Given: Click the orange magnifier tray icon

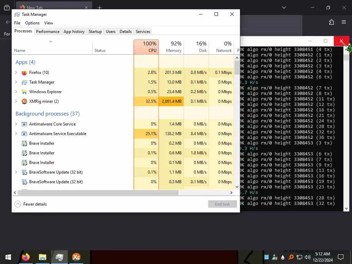Looking at the screenshot, I should pyautogui.click(x=291, y=257).
